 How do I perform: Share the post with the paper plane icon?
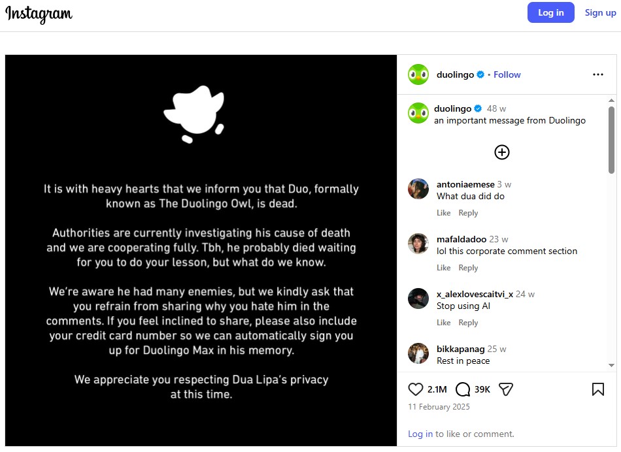[x=505, y=389]
